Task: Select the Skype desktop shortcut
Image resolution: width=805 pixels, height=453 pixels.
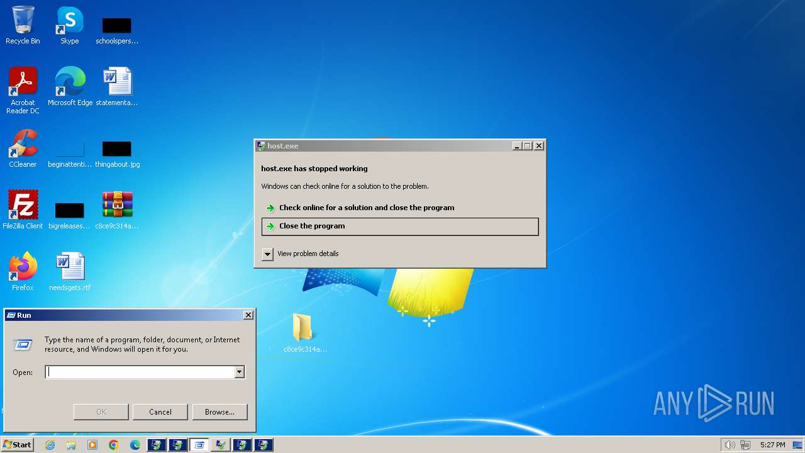Action: (70, 25)
